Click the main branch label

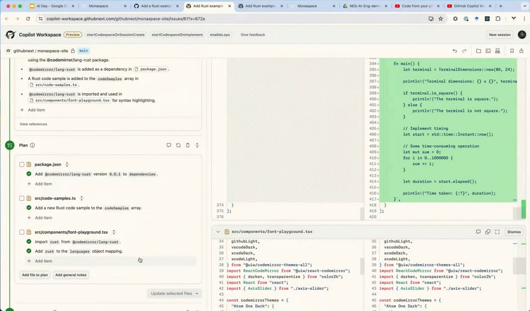84,51
